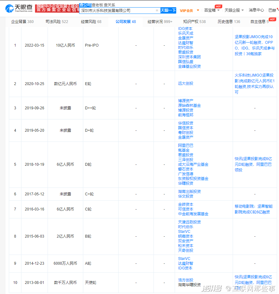Open investor link 阿里巴巴
The width and height of the screenshot is (279, 294).
click(x=186, y=146)
